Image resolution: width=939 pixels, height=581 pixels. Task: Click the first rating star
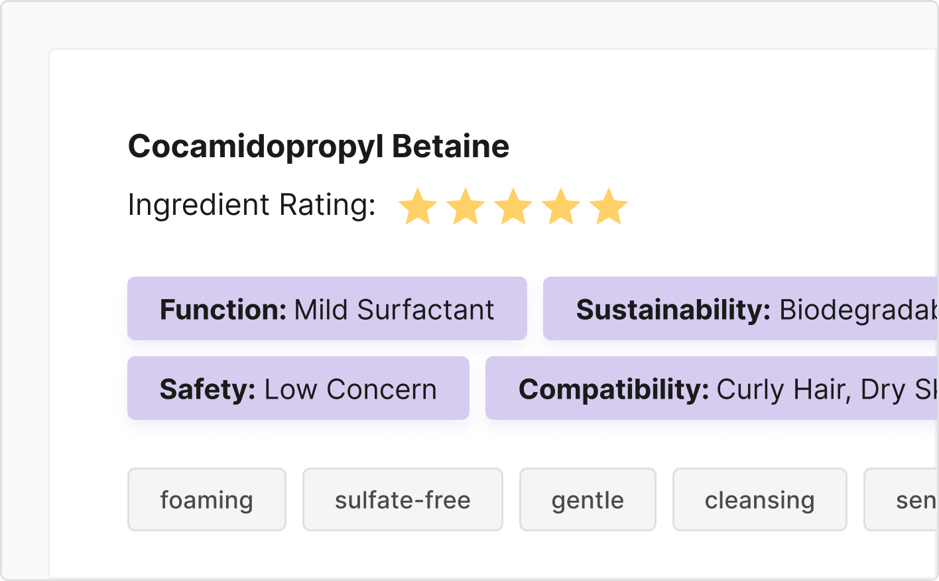coord(418,207)
